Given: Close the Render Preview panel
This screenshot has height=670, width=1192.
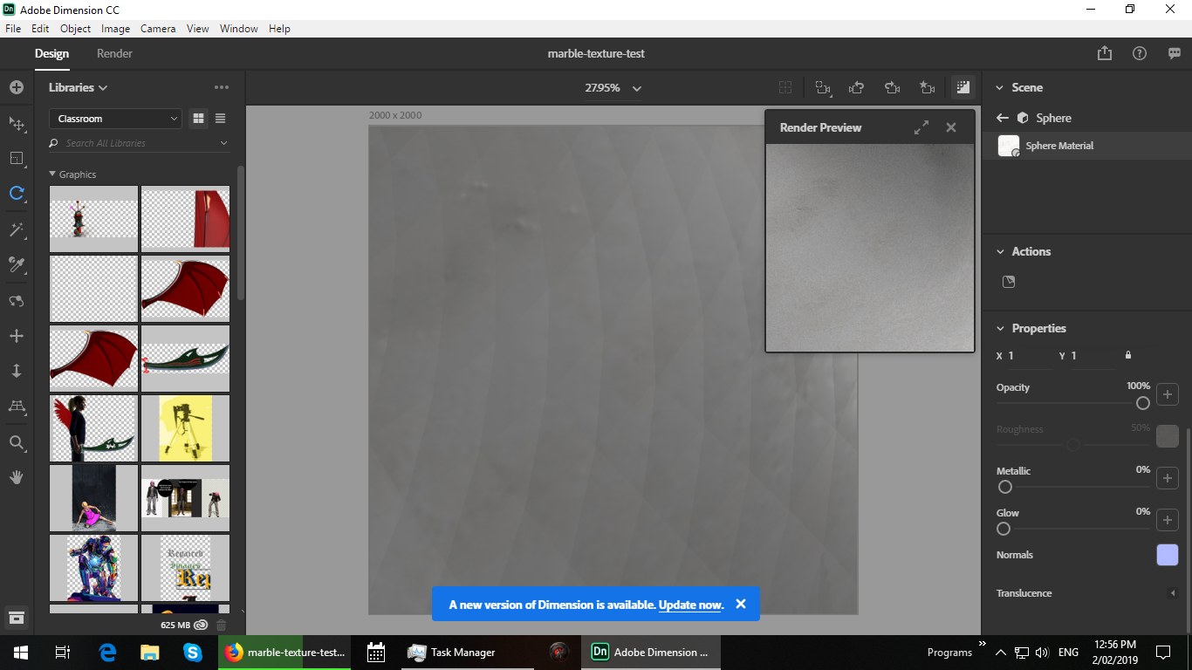Looking at the screenshot, I should pyautogui.click(x=951, y=127).
